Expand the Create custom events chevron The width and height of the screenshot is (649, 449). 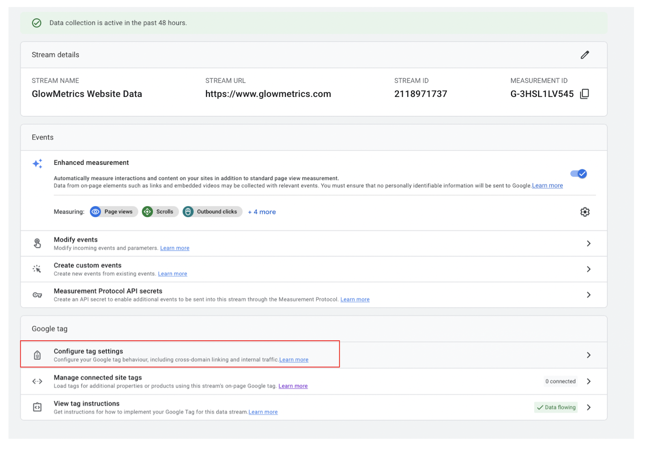[x=589, y=269]
